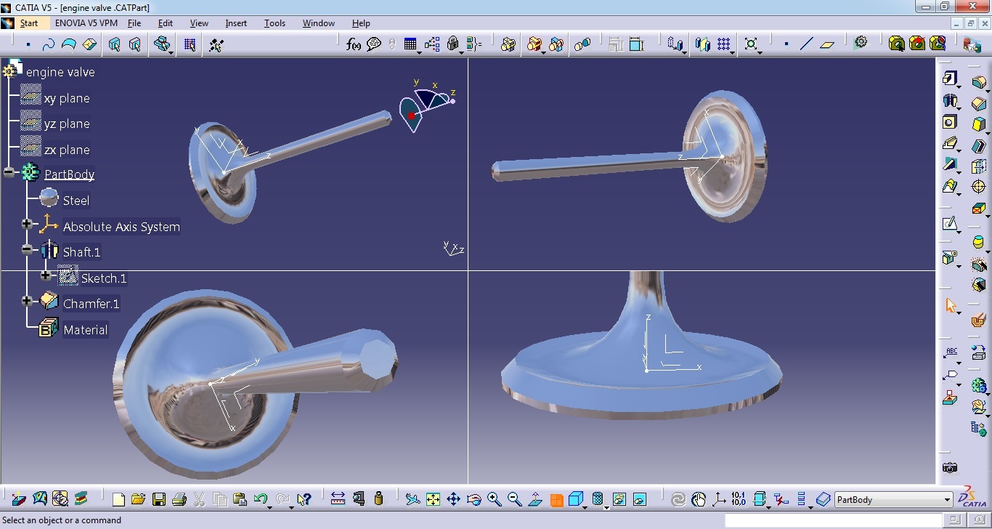992x529 pixels.
Task: Click the New document icon
Action: point(118,499)
